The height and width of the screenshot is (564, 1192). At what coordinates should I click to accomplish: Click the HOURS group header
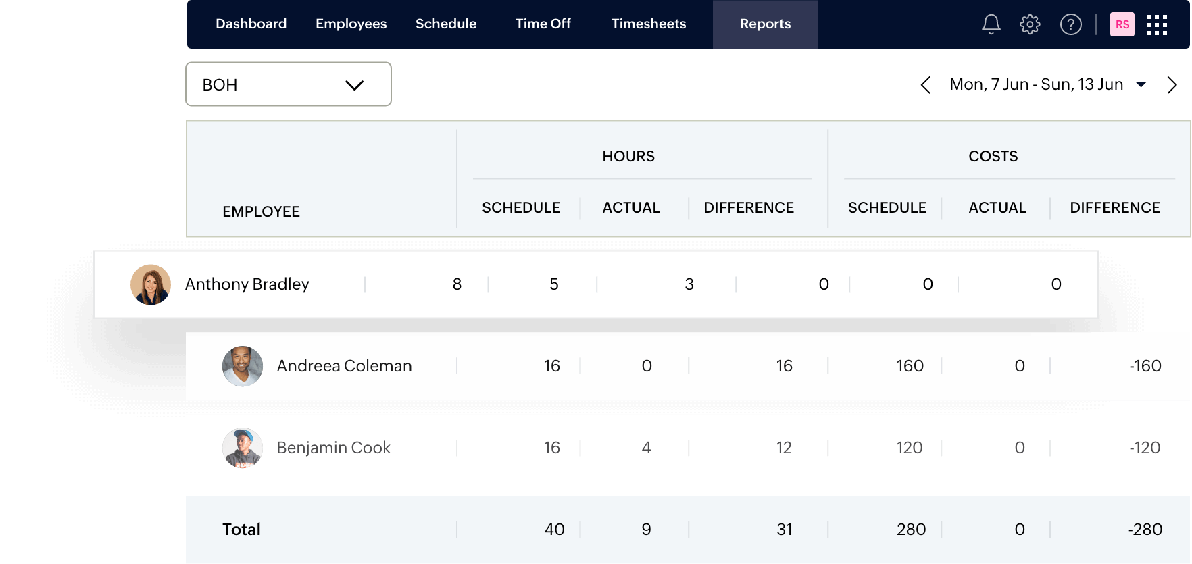coord(628,156)
